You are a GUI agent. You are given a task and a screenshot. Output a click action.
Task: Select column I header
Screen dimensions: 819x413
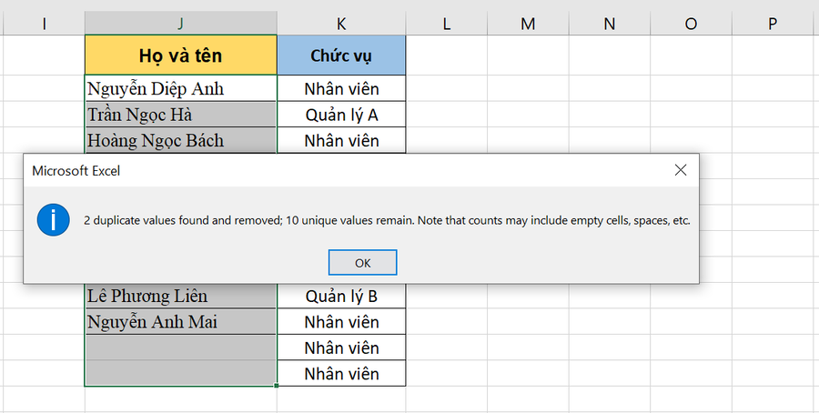point(45,24)
